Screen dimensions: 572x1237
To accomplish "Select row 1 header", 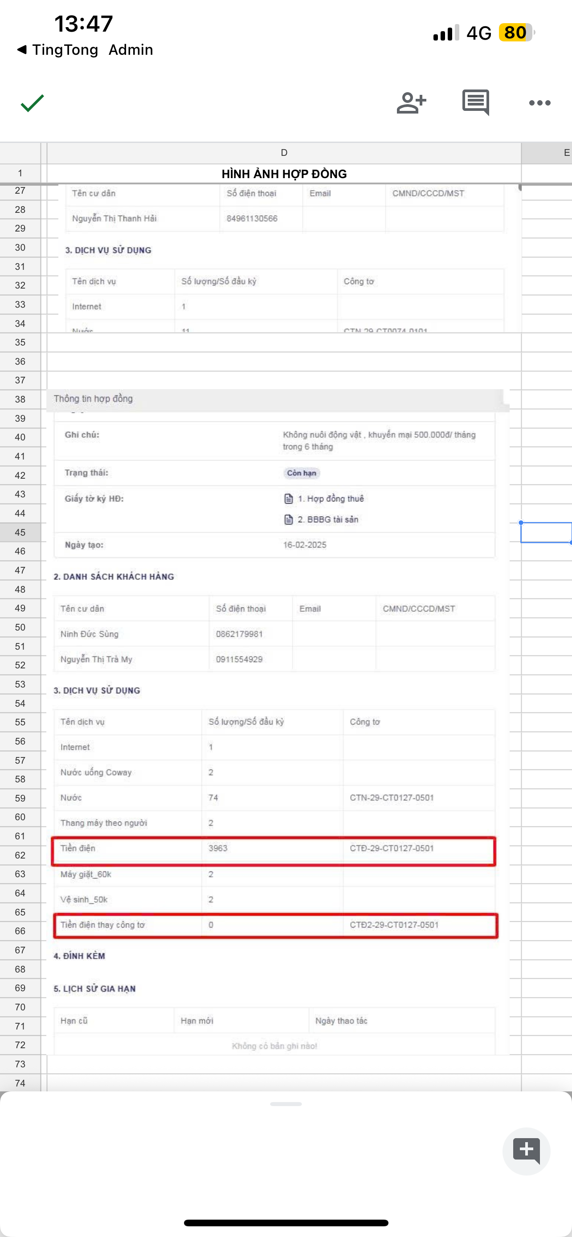I will click(x=20, y=173).
